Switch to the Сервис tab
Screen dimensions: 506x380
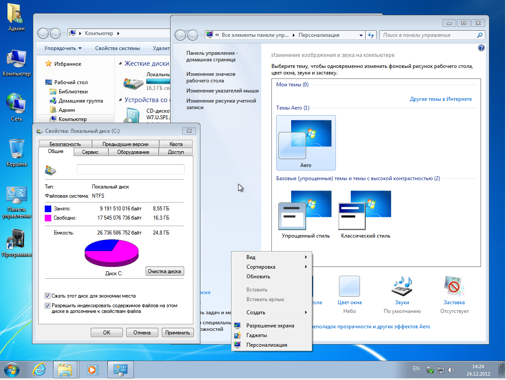(90, 152)
